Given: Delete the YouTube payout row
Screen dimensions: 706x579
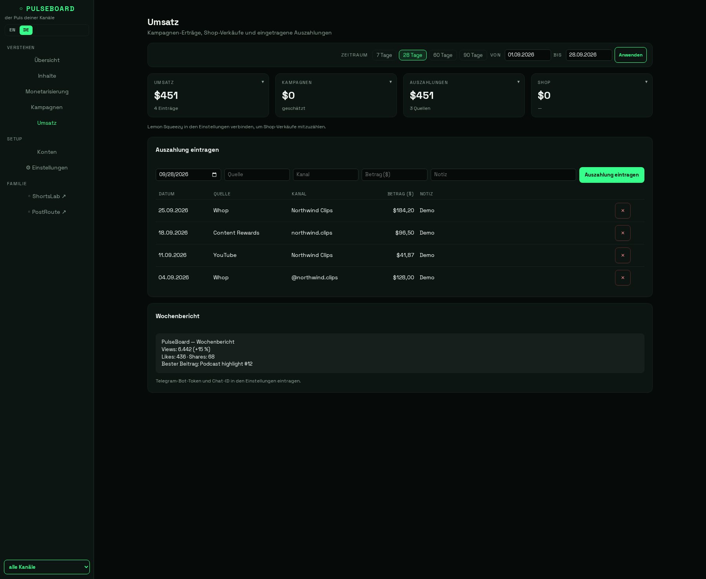Looking at the screenshot, I should pyautogui.click(x=622, y=255).
